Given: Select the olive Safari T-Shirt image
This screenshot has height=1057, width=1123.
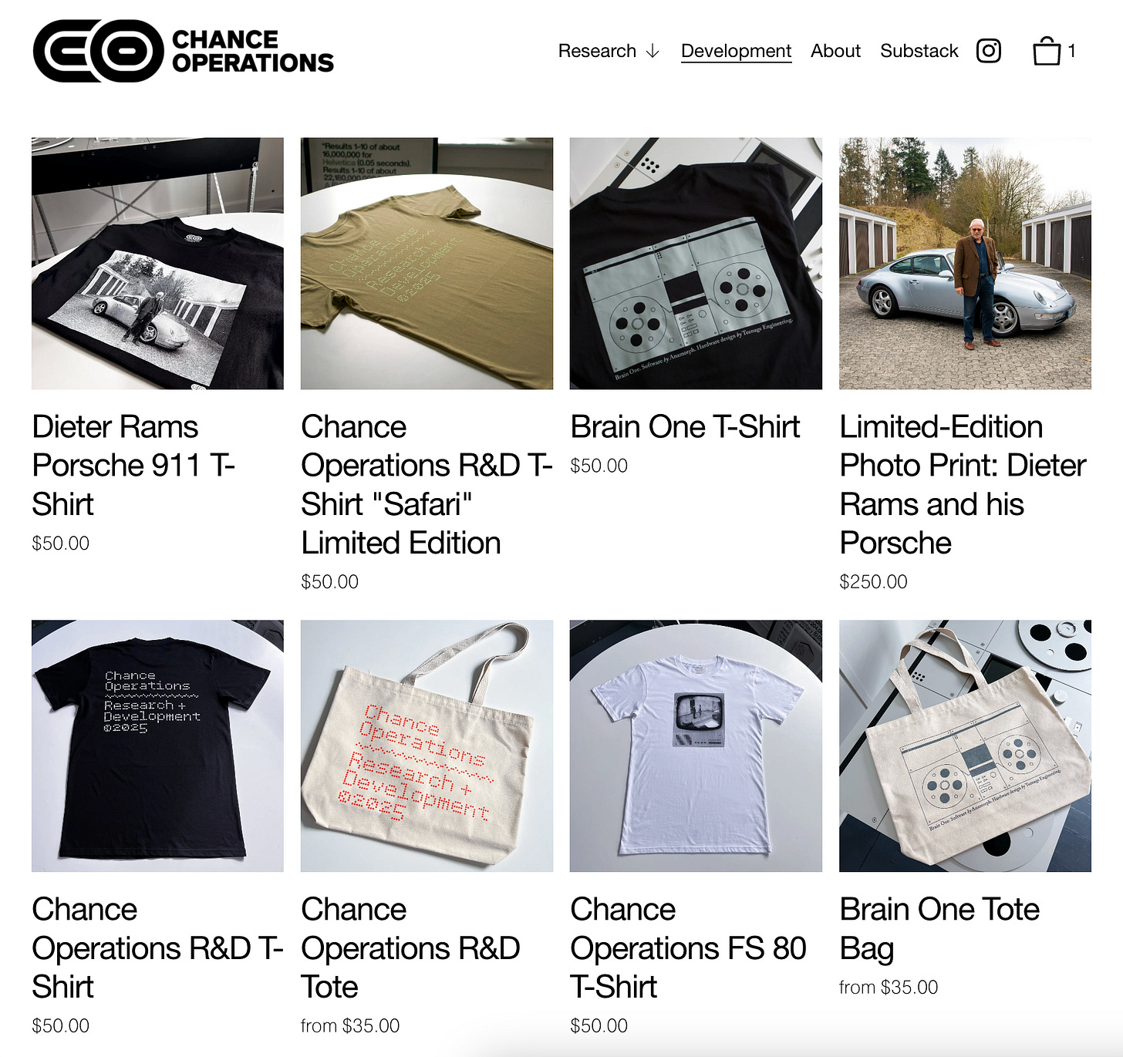Looking at the screenshot, I should tap(427, 264).
